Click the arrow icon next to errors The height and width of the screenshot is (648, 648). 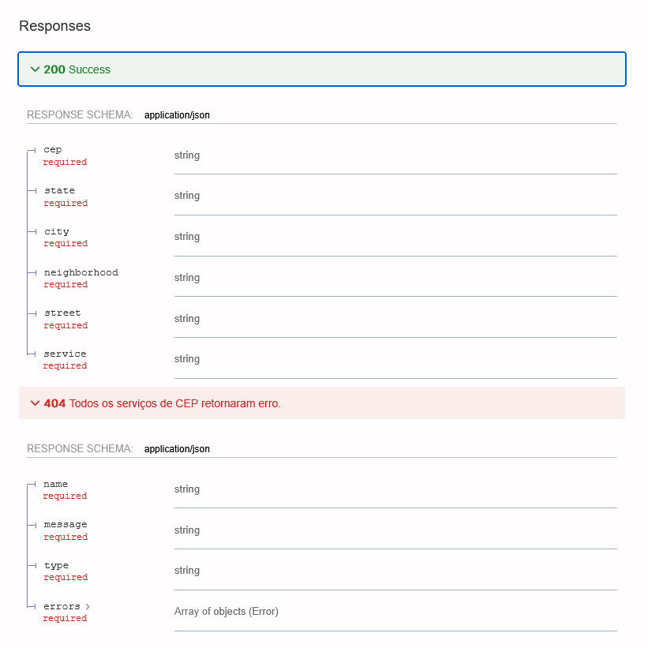tap(88, 607)
